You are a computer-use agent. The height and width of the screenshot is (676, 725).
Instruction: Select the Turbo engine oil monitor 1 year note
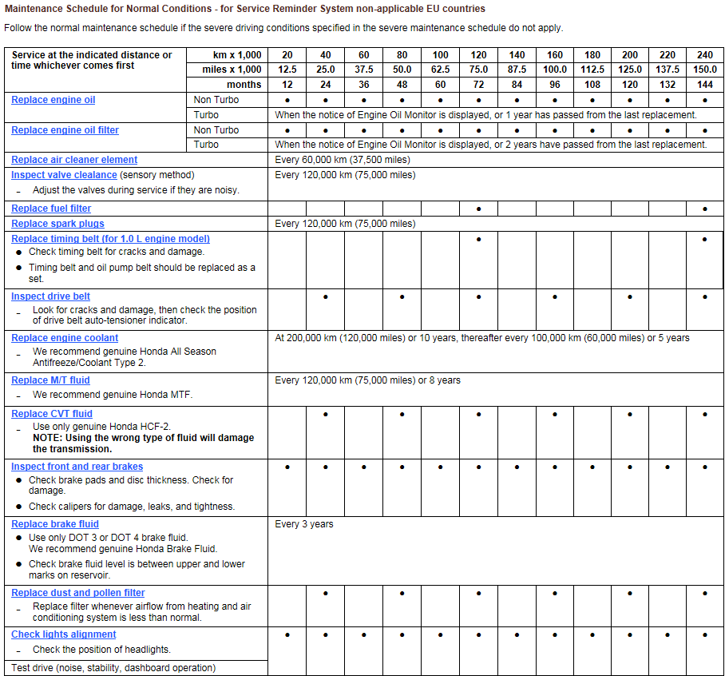(x=485, y=115)
